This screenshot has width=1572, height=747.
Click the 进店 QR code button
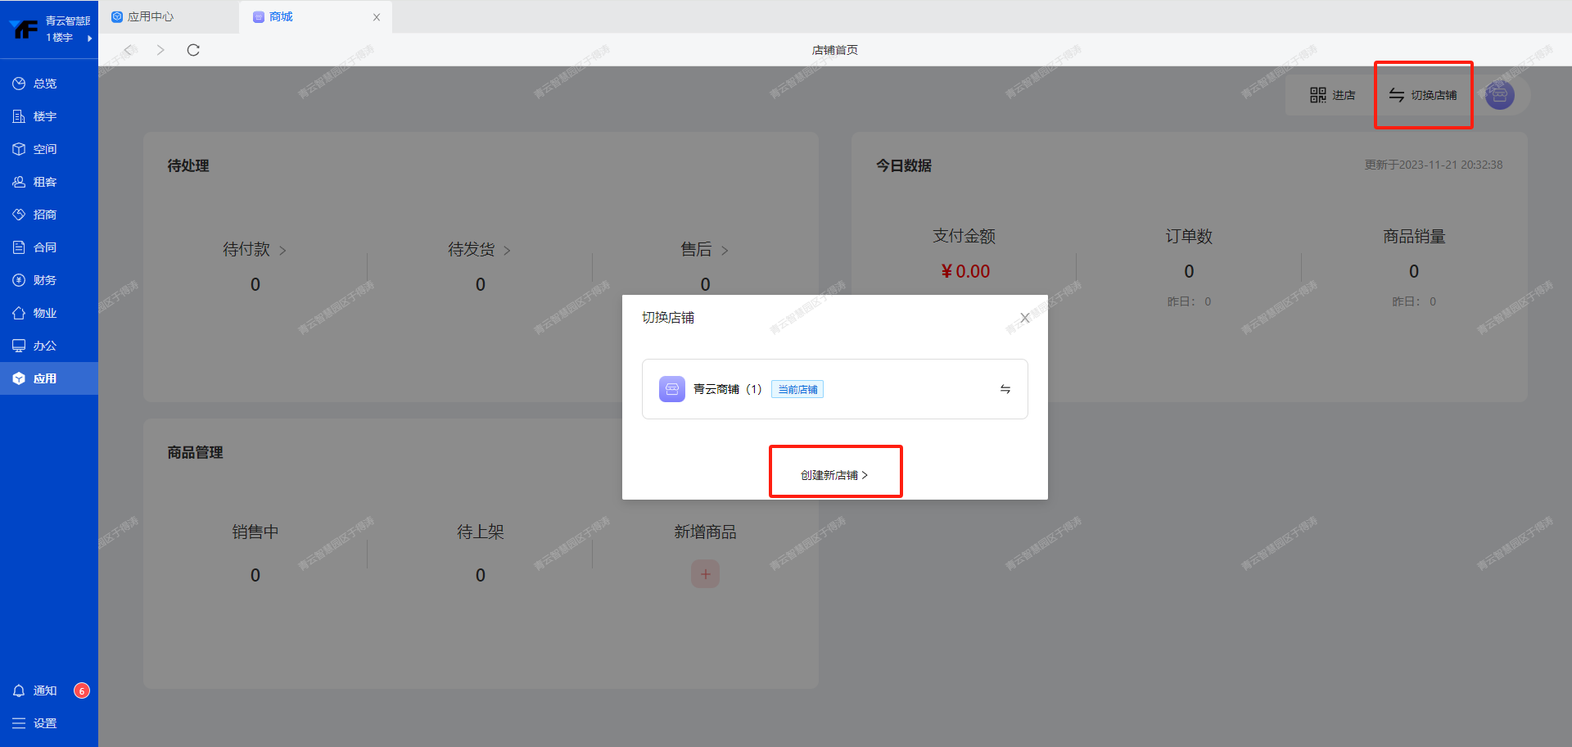point(1332,95)
